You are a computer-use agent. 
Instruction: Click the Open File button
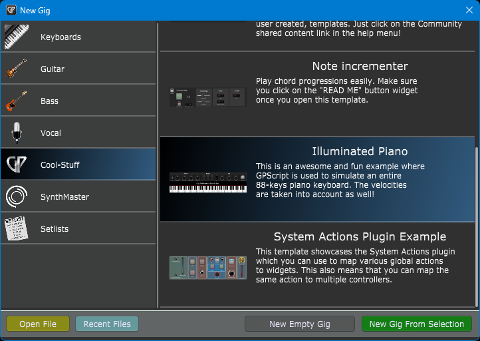click(x=38, y=324)
